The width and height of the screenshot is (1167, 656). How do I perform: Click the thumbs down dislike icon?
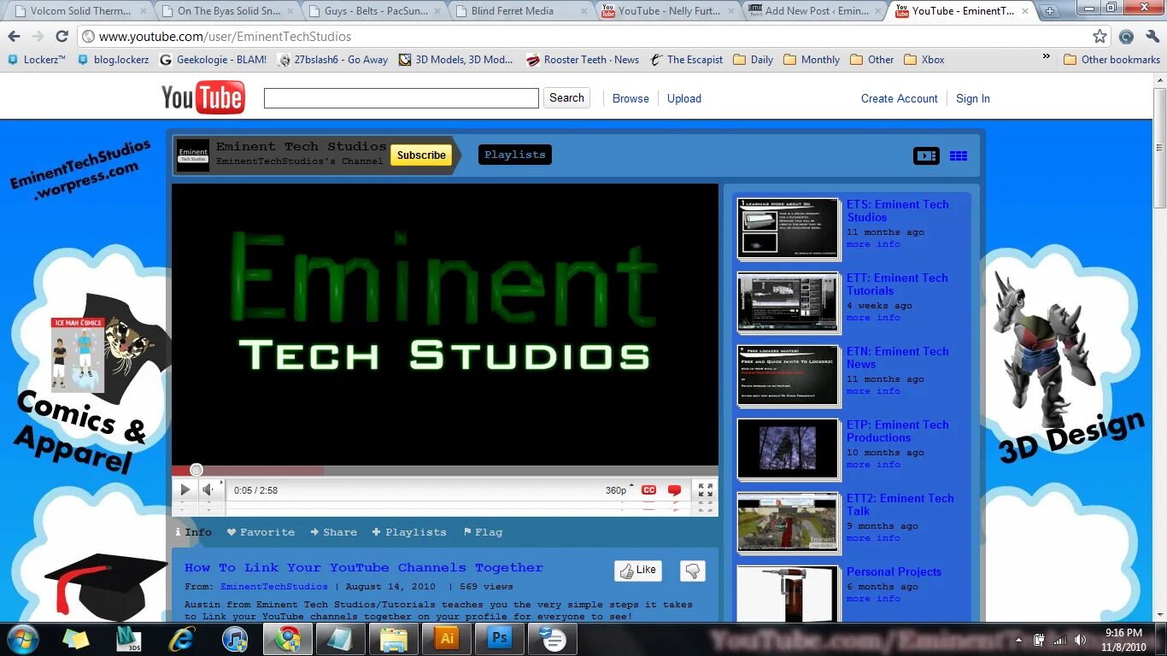point(693,571)
